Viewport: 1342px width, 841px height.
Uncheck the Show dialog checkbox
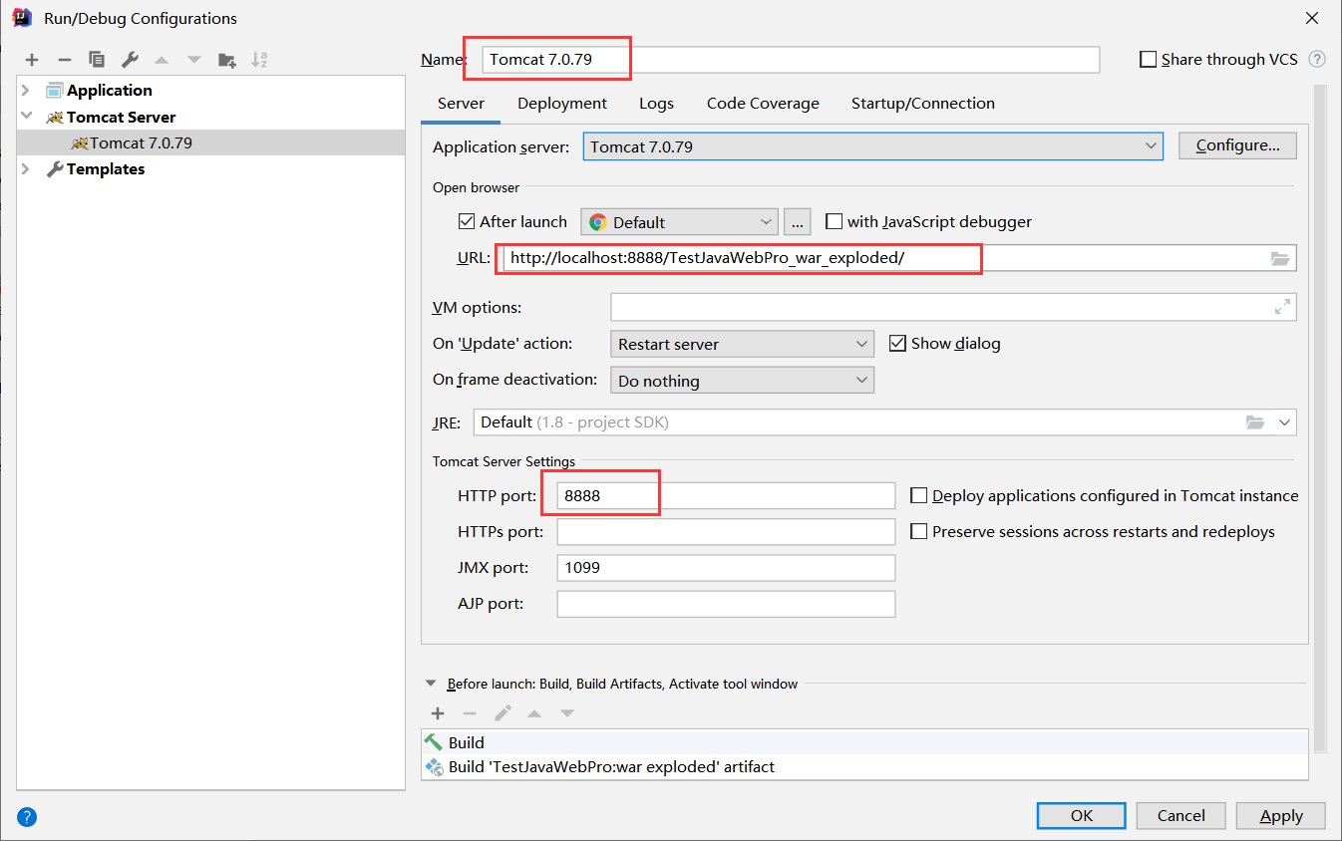coord(896,343)
